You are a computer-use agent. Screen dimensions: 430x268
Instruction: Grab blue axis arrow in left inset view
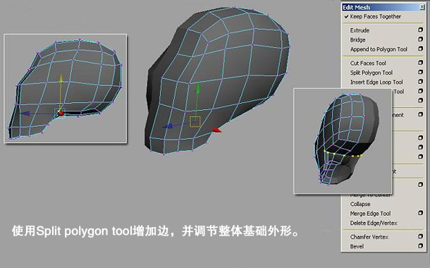tap(26, 114)
